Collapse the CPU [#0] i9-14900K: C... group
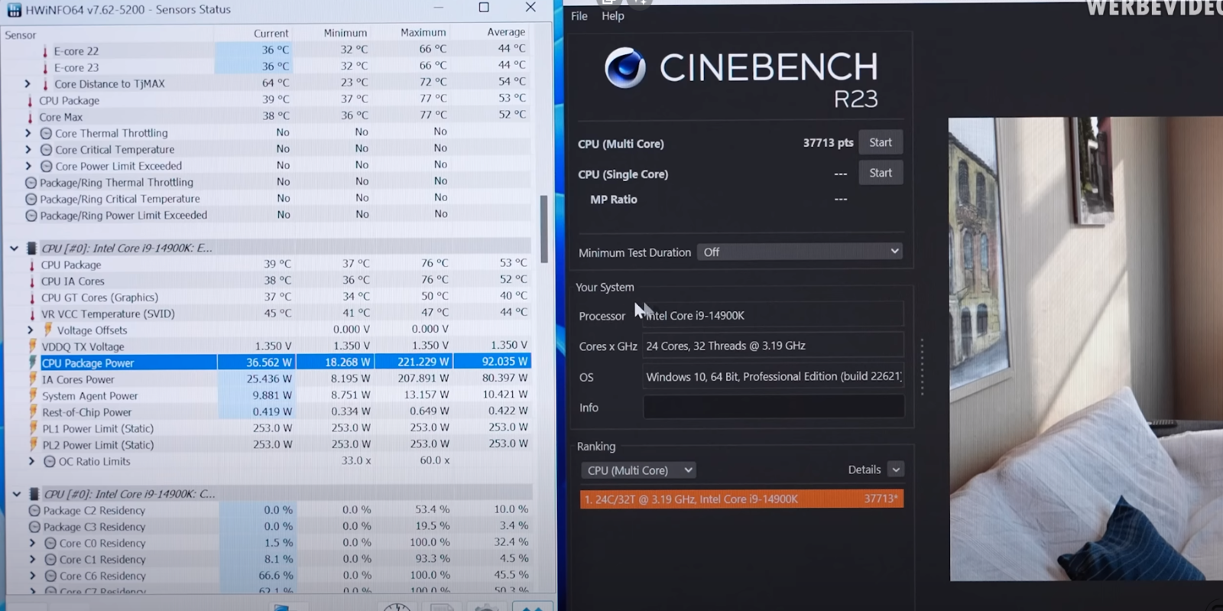The width and height of the screenshot is (1223, 611). click(x=16, y=495)
